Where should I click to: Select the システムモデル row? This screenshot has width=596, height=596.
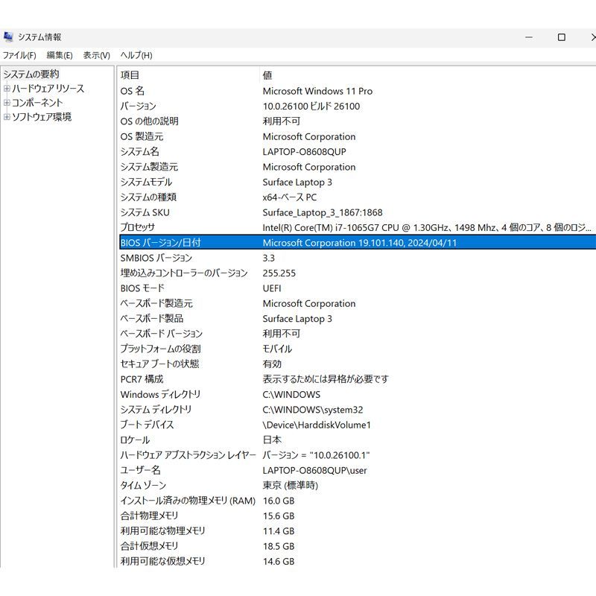pyautogui.click(x=358, y=182)
